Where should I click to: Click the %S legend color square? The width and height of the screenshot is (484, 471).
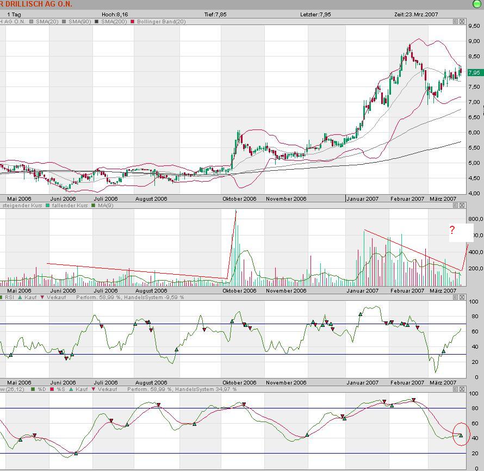pos(52,389)
